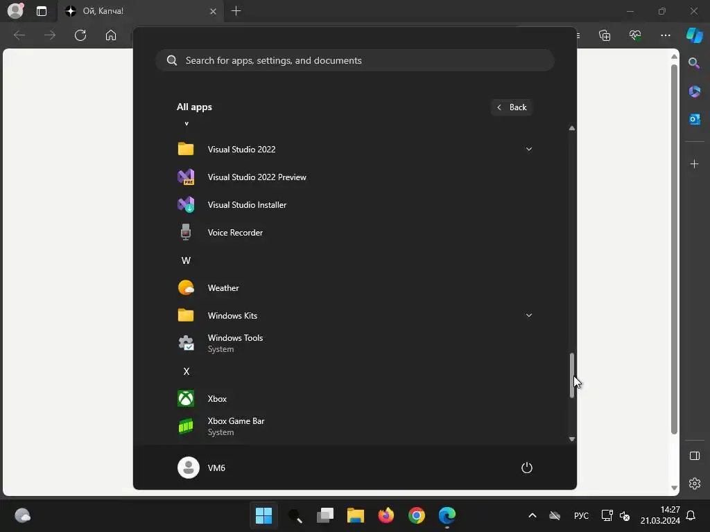Close the Ой, Капча! tab
The width and height of the screenshot is (710, 532).
pyautogui.click(x=214, y=11)
